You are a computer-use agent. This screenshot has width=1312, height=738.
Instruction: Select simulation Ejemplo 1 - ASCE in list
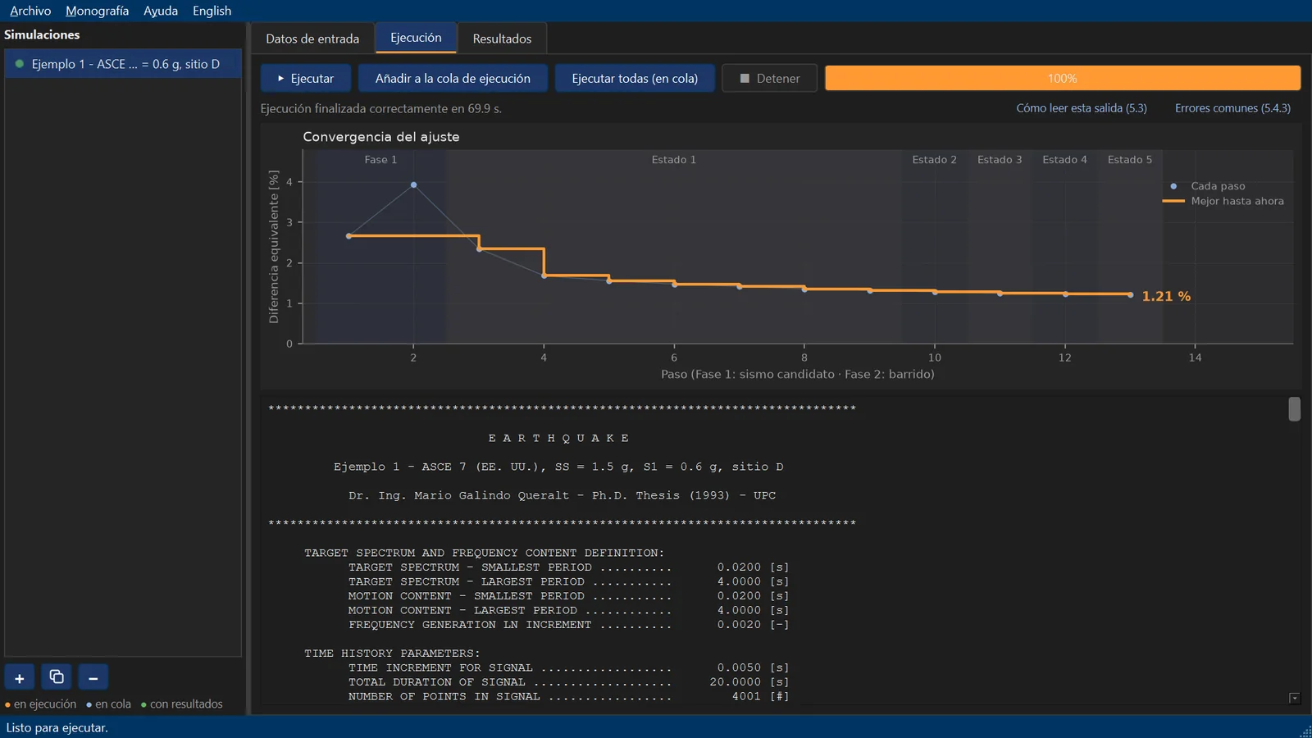pos(123,64)
